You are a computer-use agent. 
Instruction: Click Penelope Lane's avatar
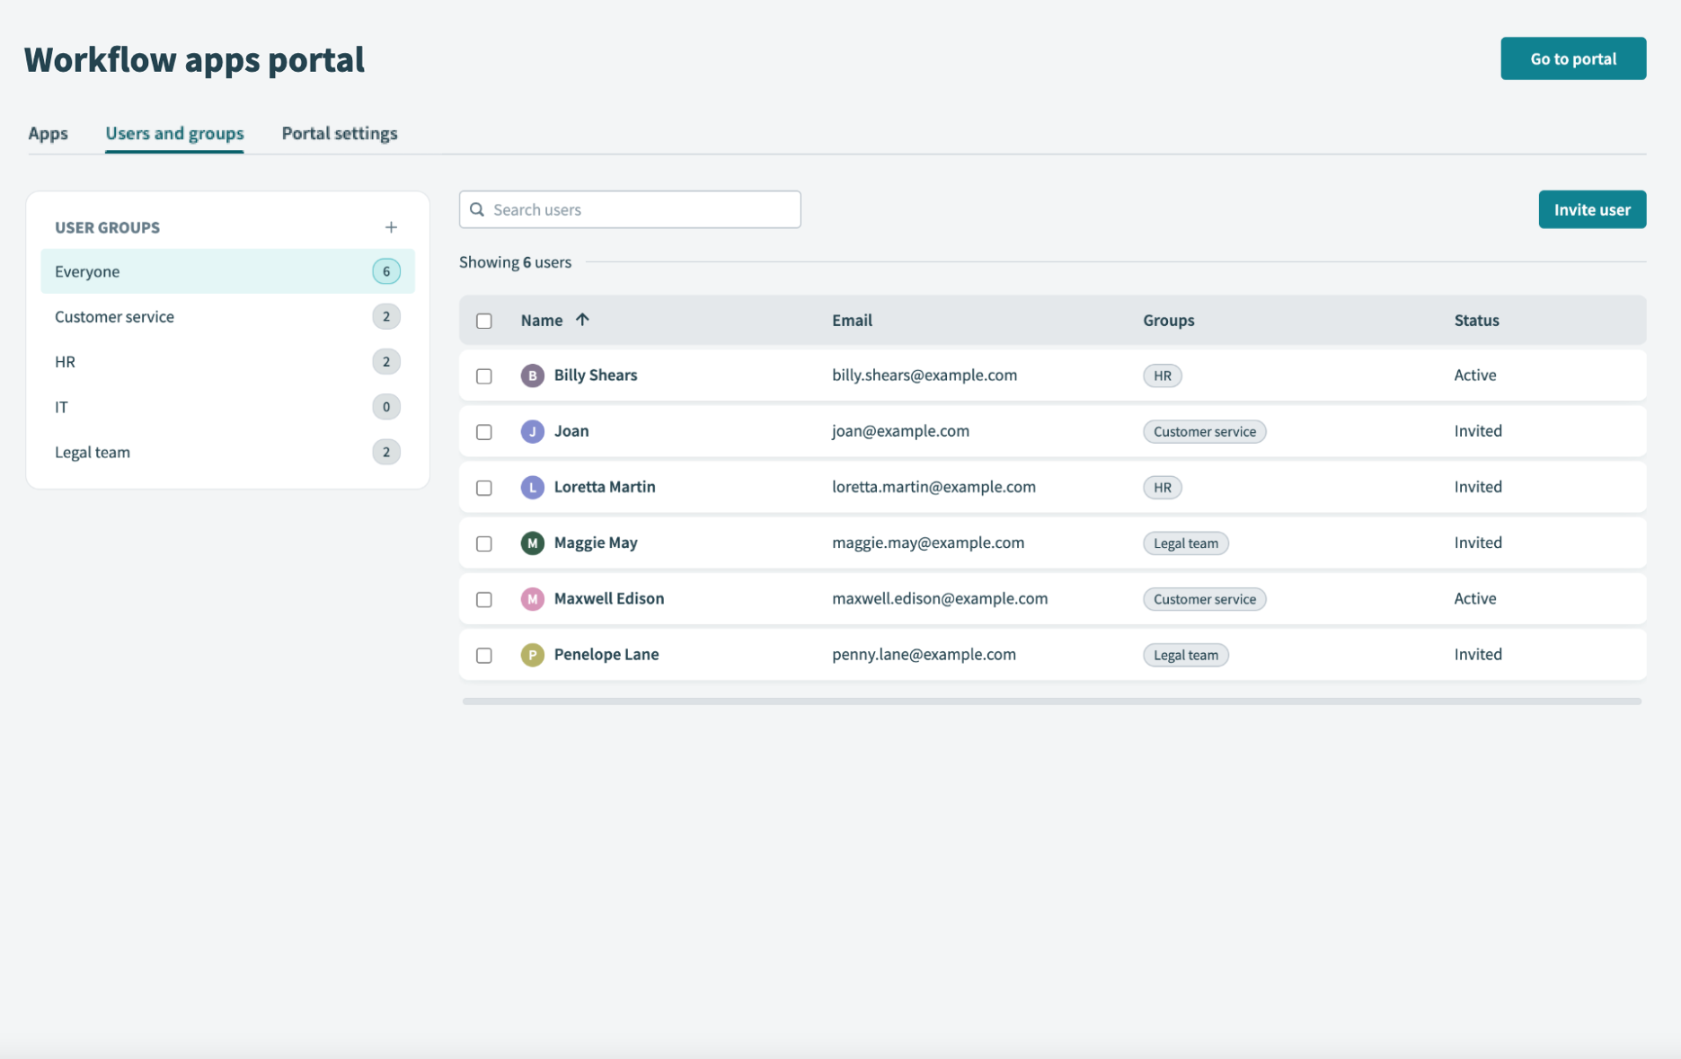click(x=532, y=655)
